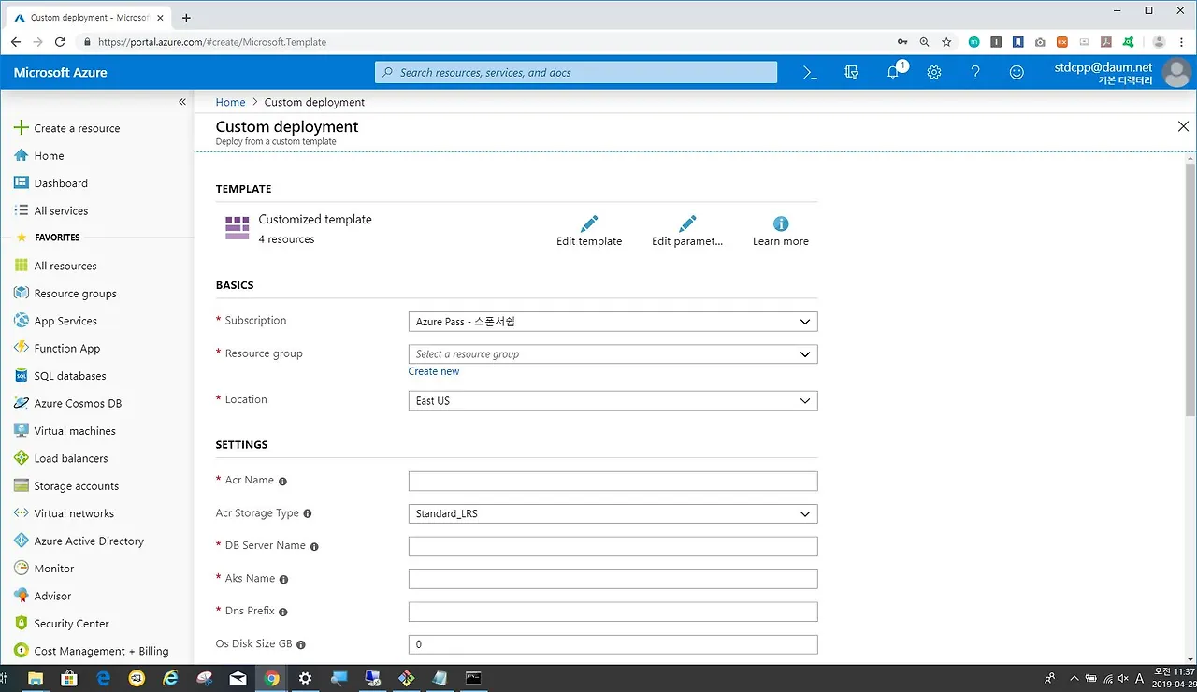Image resolution: width=1197 pixels, height=692 pixels.
Task: Open All resources from favorites
Action: (x=65, y=266)
